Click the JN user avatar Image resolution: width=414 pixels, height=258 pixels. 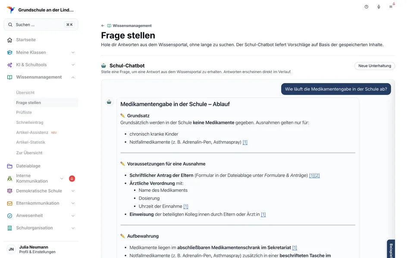pos(11,249)
